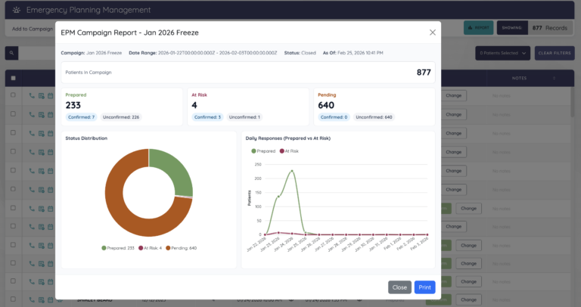Click the Clear Filters button

[555, 53]
